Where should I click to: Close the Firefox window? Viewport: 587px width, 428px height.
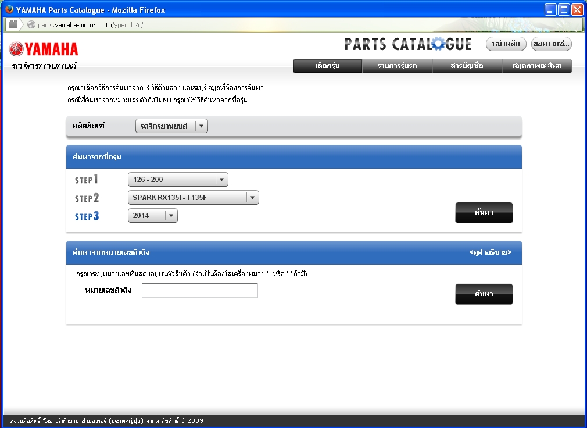coord(577,10)
